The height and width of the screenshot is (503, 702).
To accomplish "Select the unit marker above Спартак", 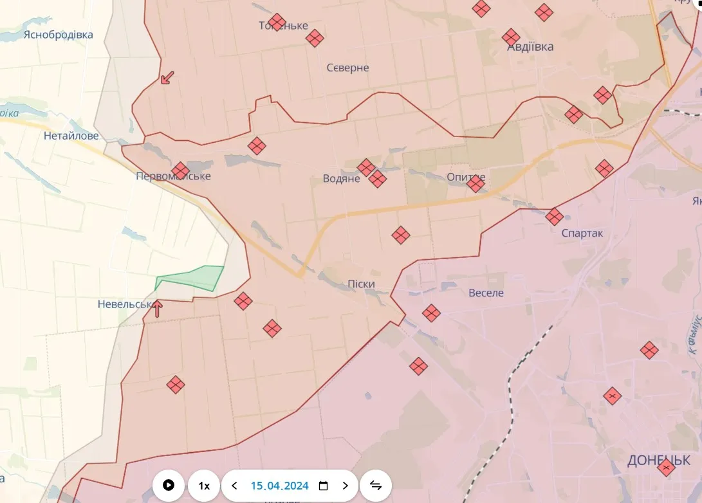I will (555, 216).
